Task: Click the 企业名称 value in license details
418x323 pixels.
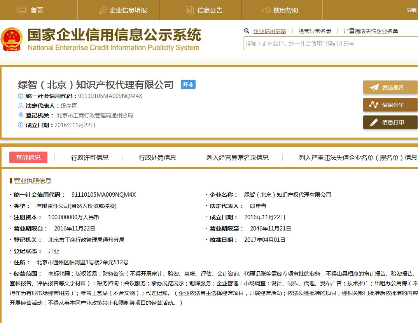Action: [x=288, y=195]
